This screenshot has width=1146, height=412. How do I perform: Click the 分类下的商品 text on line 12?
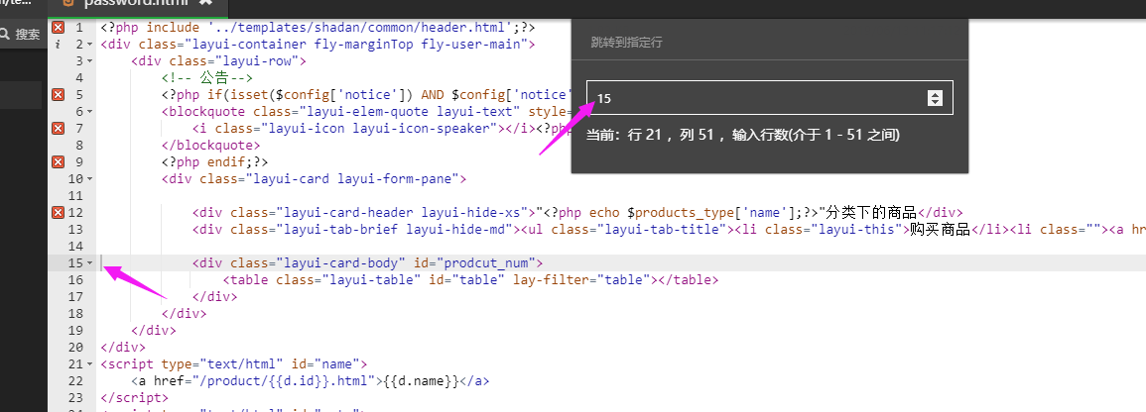coord(871,213)
